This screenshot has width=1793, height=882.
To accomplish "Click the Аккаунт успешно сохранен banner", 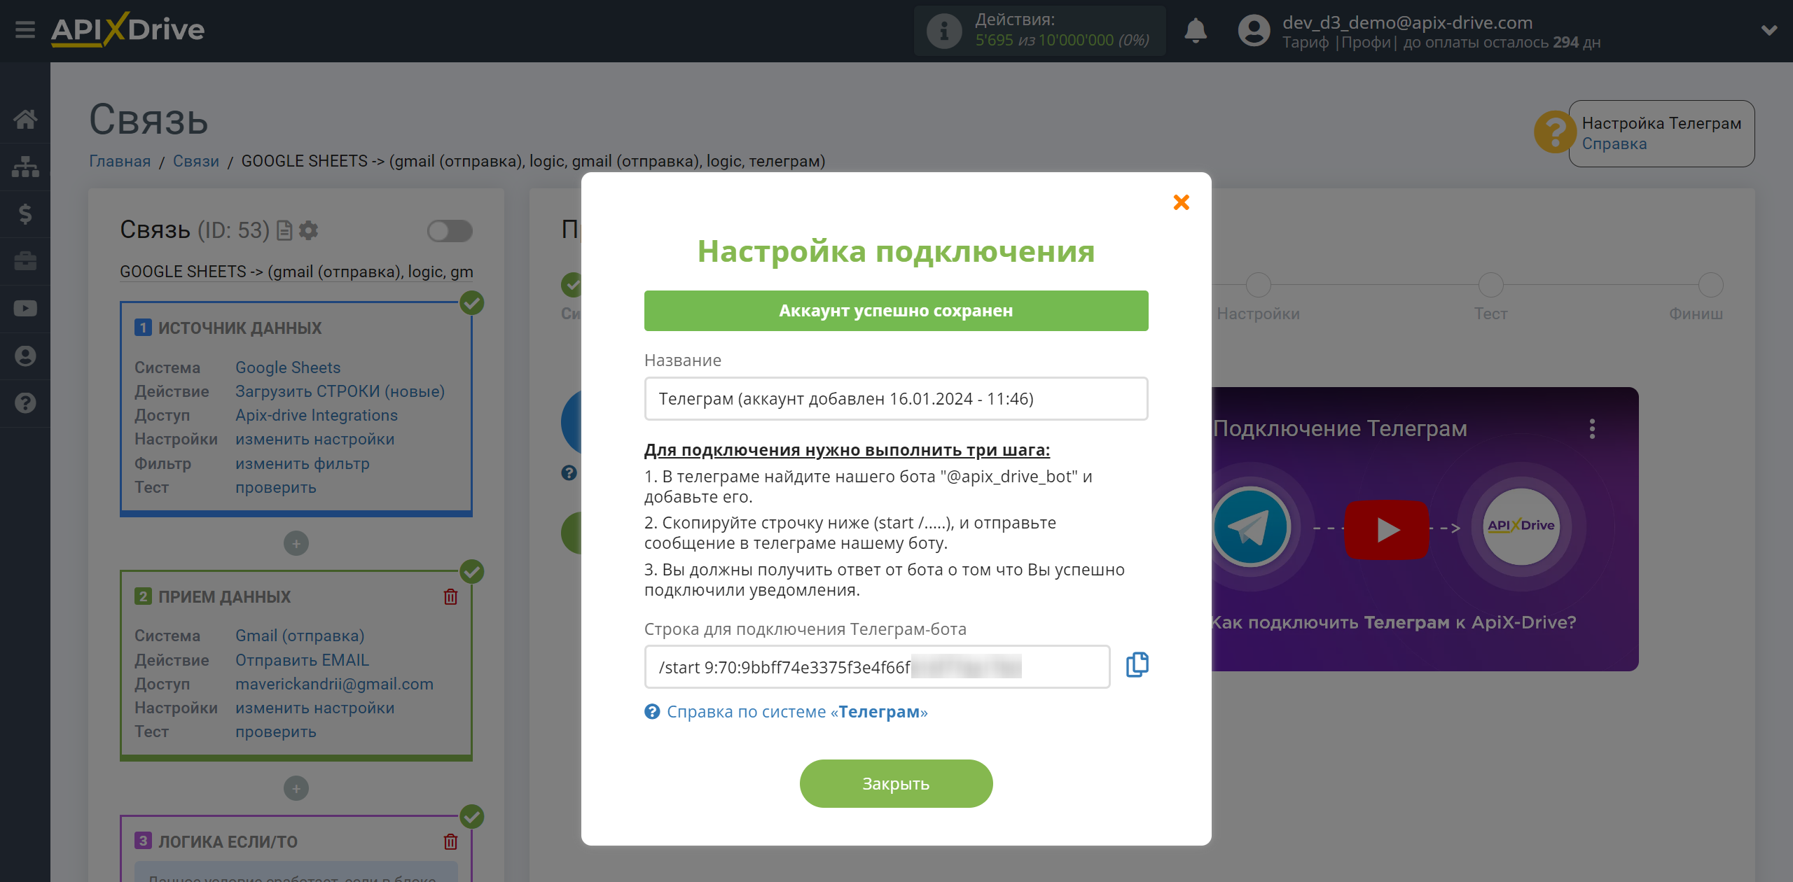I will (x=896, y=311).
